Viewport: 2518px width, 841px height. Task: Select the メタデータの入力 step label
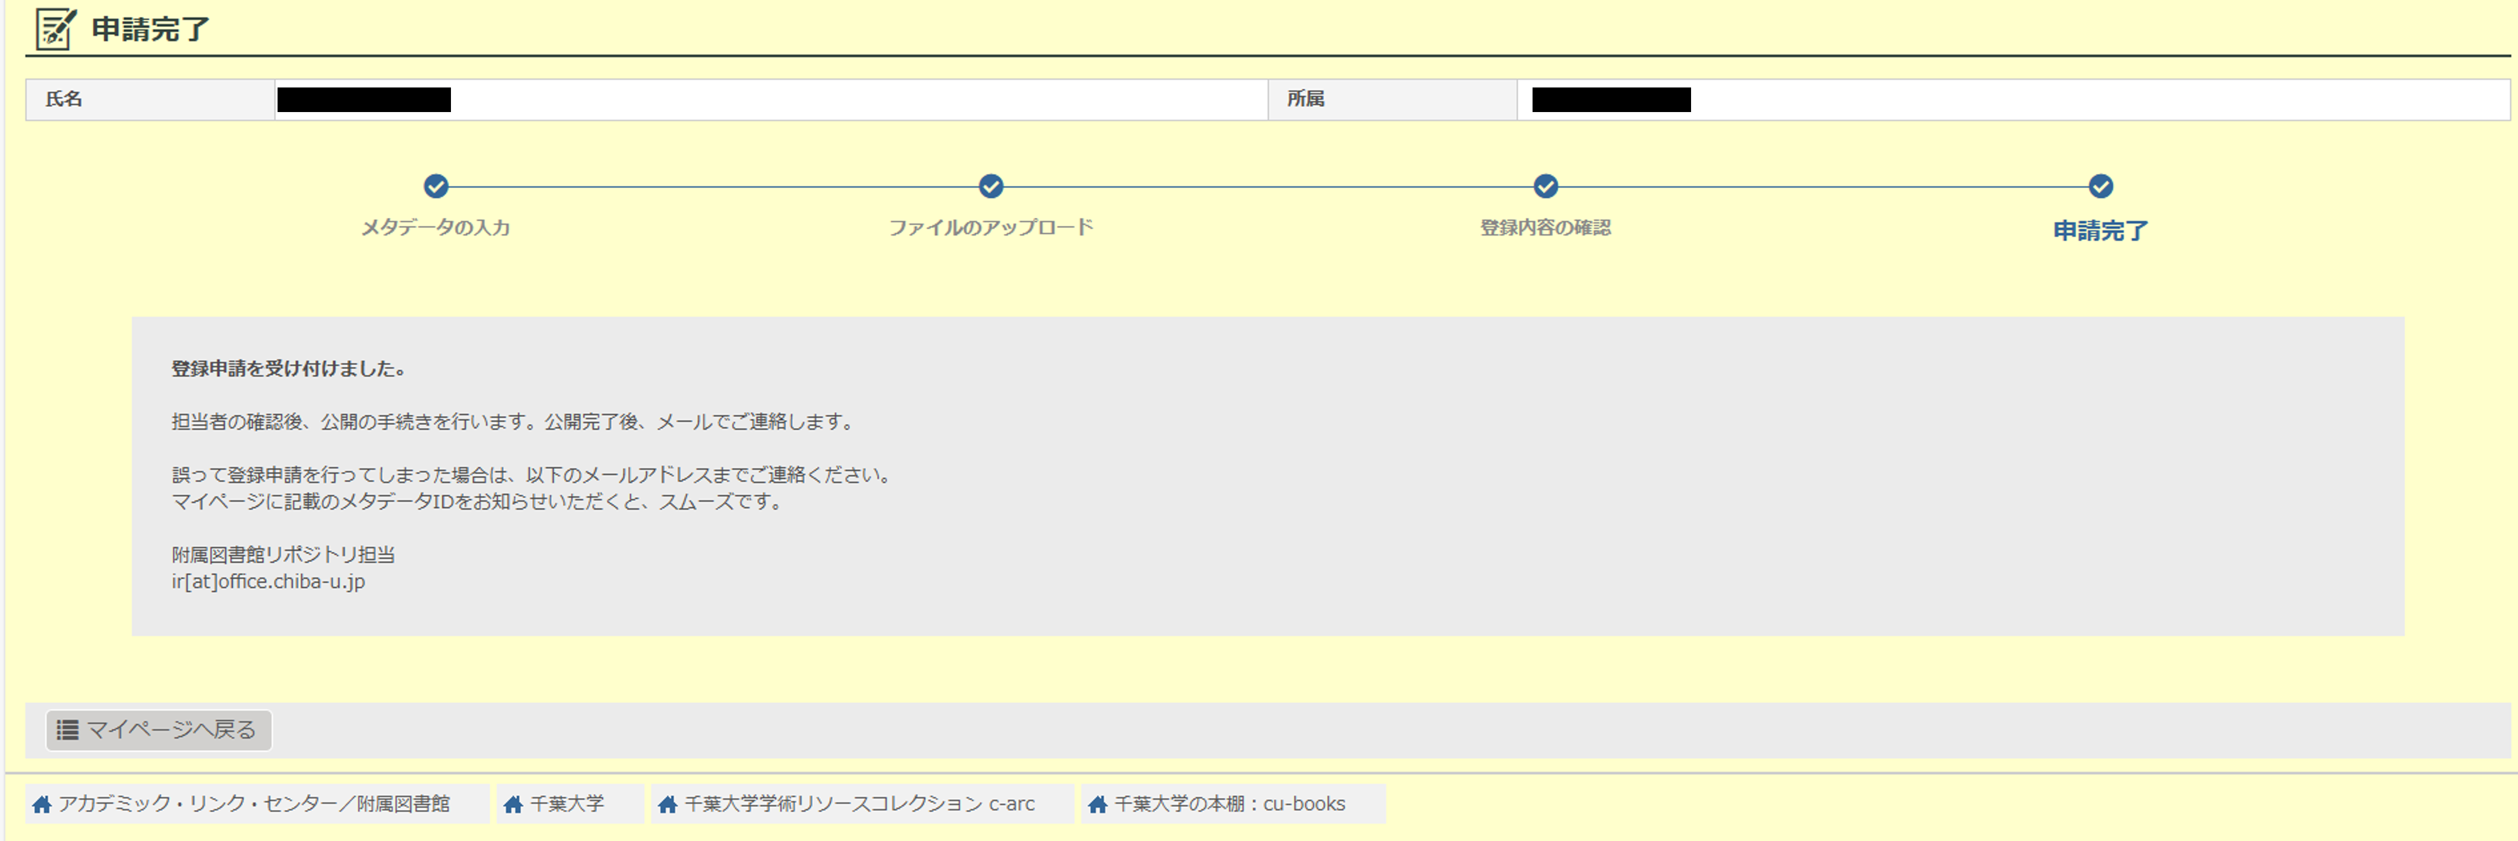point(437,228)
